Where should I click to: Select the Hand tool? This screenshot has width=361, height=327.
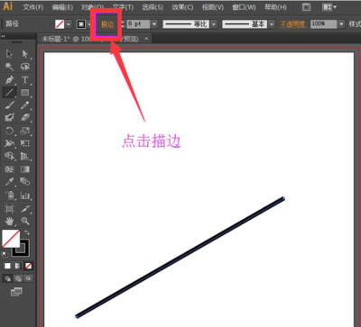[x=9, y=222]
